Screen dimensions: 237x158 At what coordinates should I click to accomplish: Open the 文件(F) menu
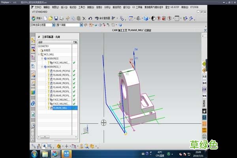coord(38,7)
